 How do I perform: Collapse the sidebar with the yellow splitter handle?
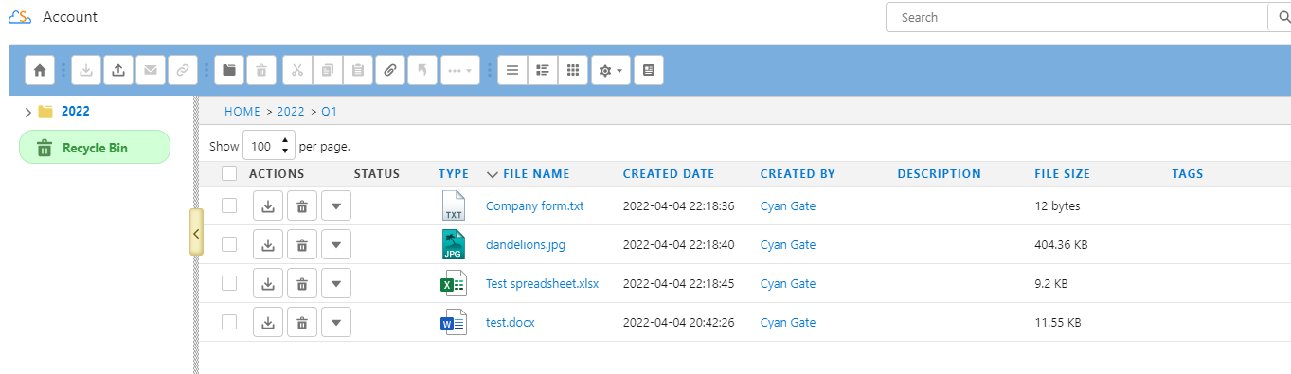tap(196, 232)
